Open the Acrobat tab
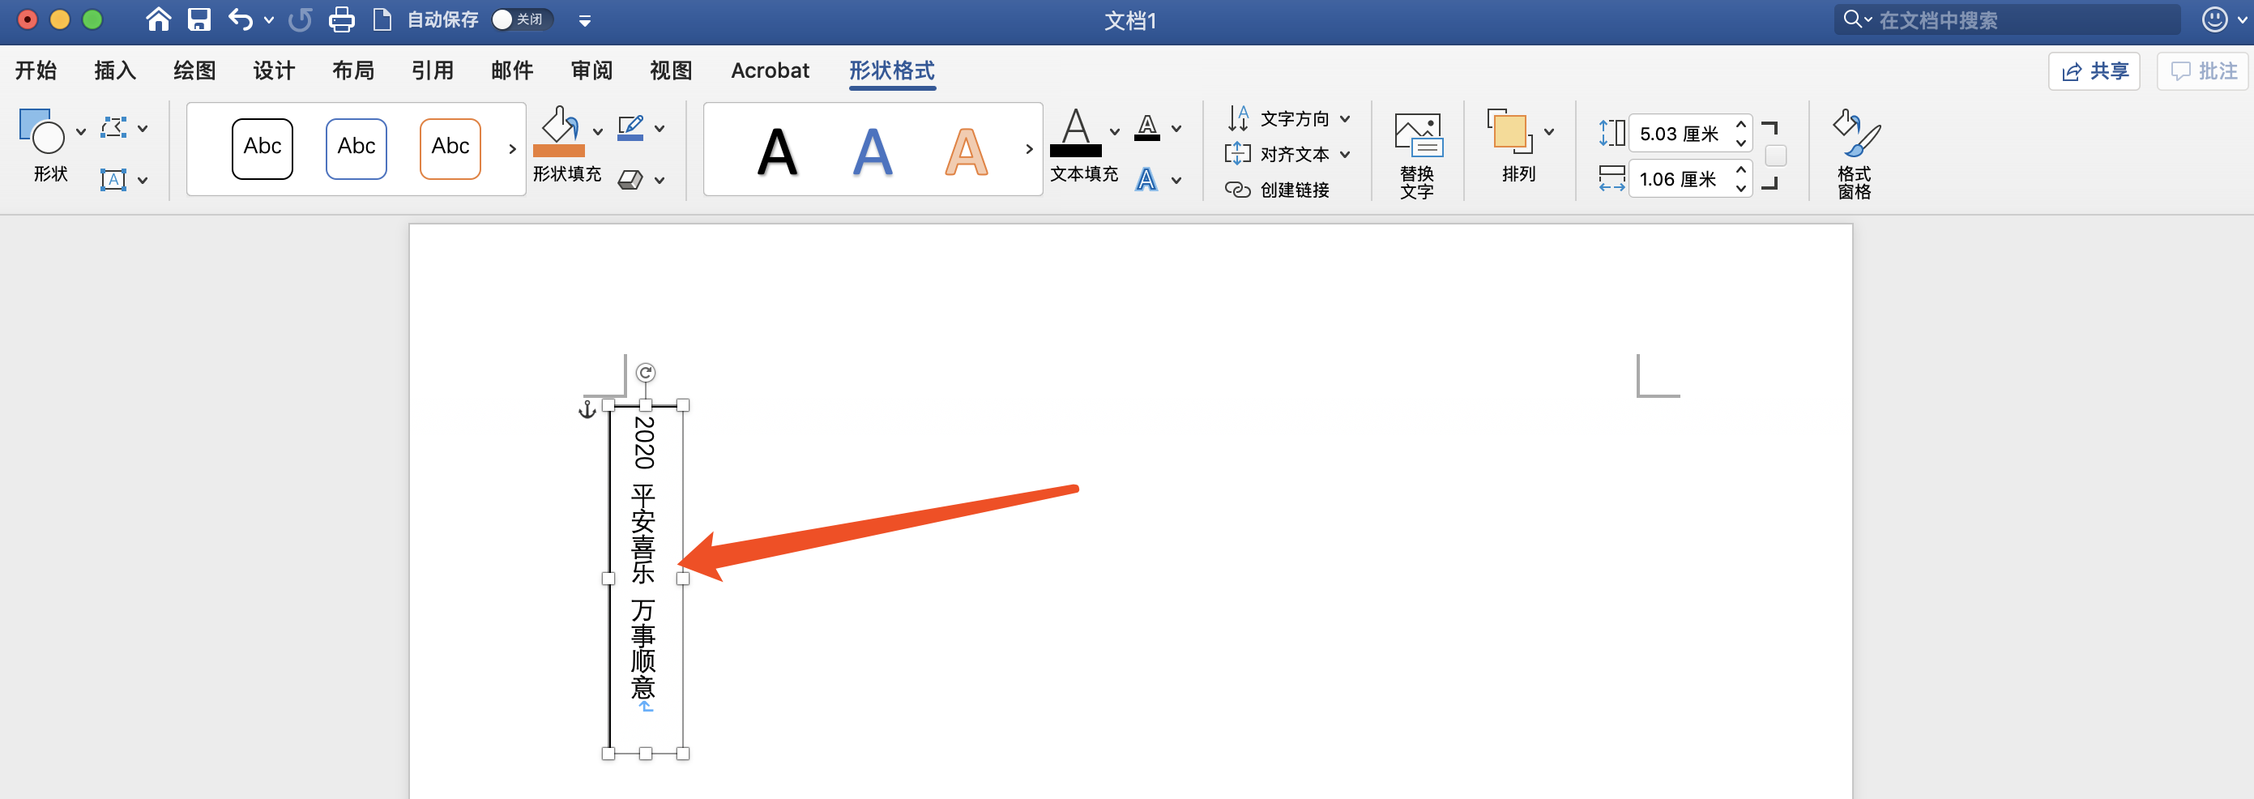This screenshot has width=2254, height=799. pos(770,70)
